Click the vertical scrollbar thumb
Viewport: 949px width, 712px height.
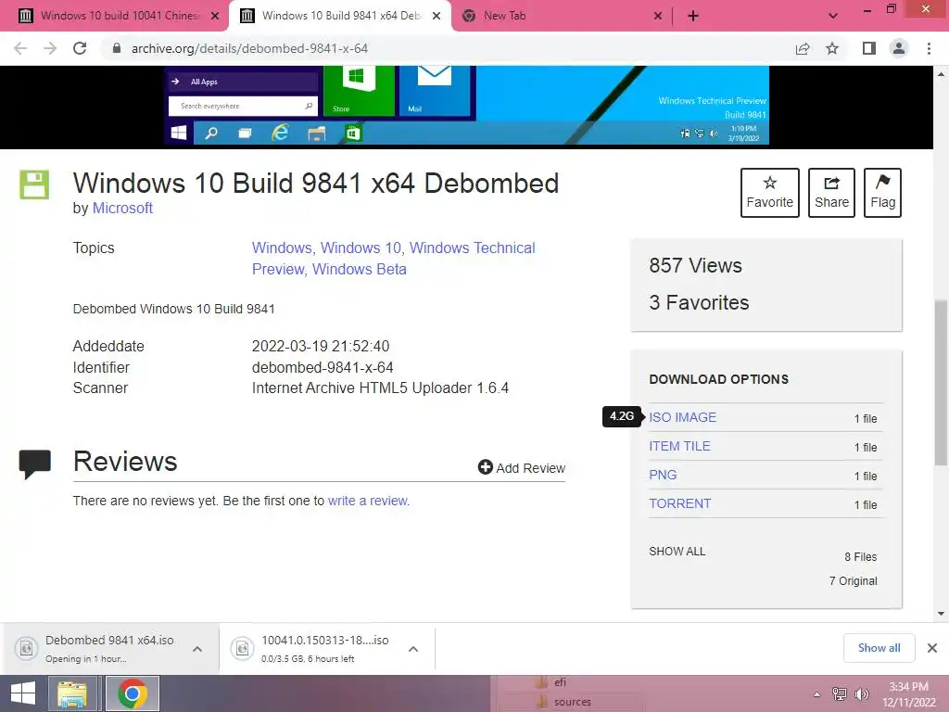point(941,383)
